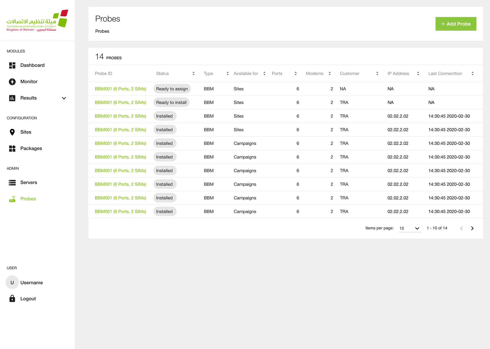490x349 pixels.
Task: Click the Packages widgets icon
Action: pyautogui.click(x=12, y=149)
